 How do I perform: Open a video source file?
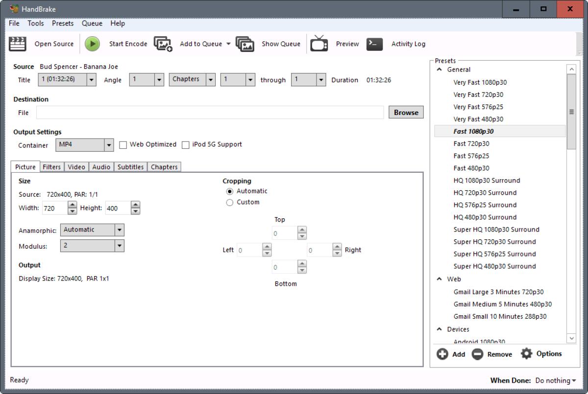43,44
